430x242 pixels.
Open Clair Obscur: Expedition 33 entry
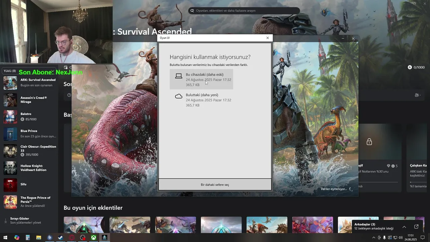tap(30, 151)
